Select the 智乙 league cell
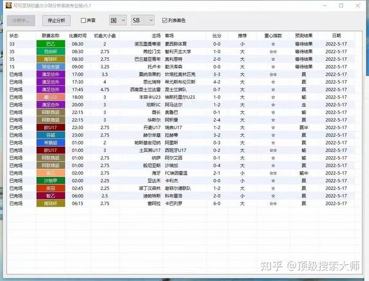369x281 pixels. [51, 196]
